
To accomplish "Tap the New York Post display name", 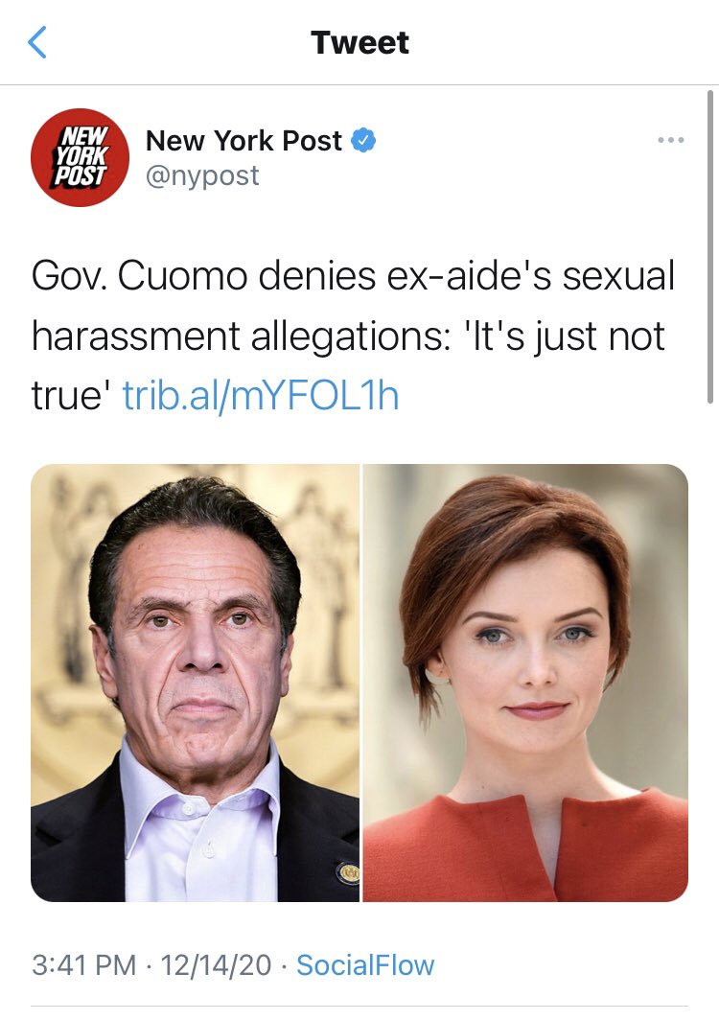I will point(244,141).
